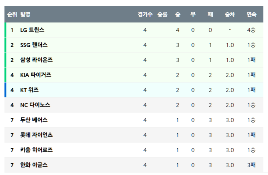Screen dimensions: 268x175
Task: Select the 키움 히어로즈 team name
Action: 36,150
